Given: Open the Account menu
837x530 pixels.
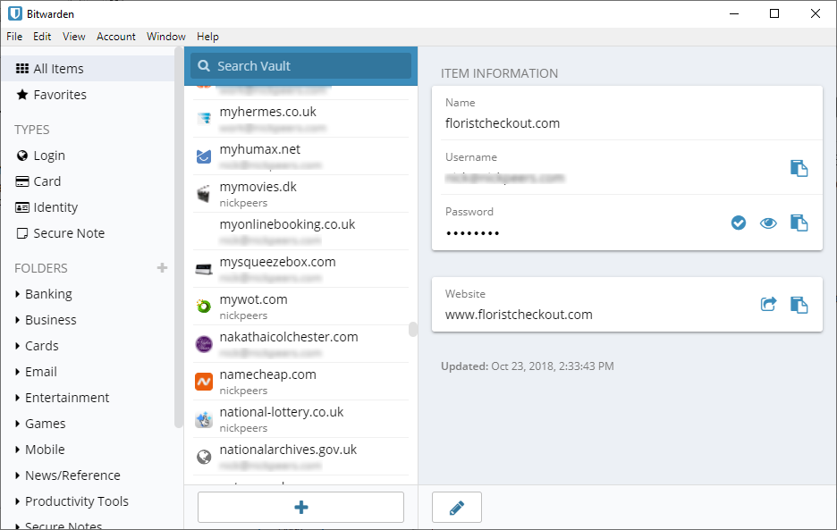Looking at the screenshot, I should 116,37.
